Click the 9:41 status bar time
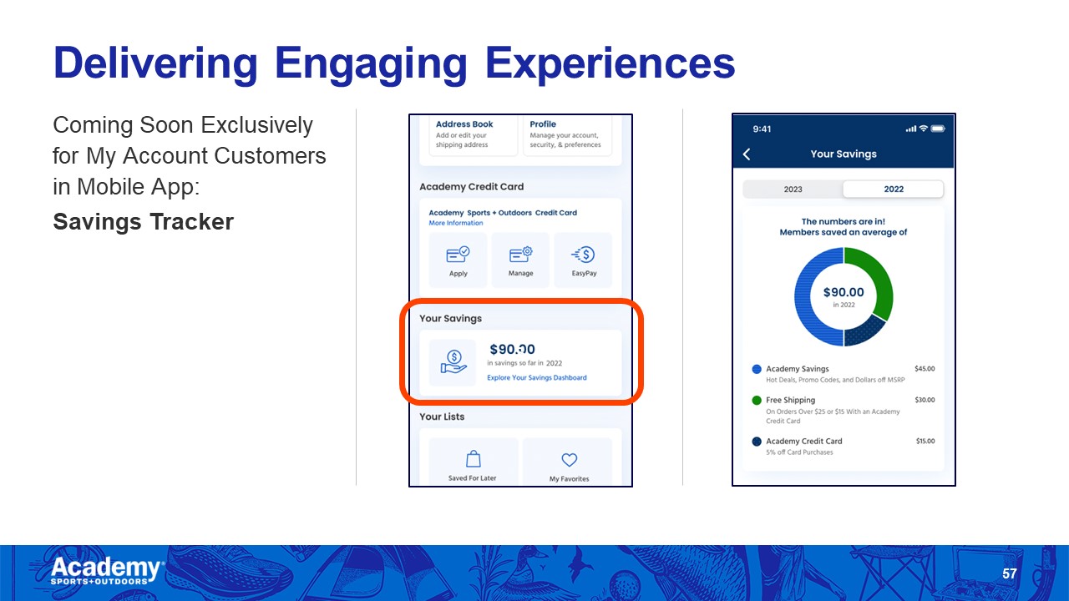 762,129
